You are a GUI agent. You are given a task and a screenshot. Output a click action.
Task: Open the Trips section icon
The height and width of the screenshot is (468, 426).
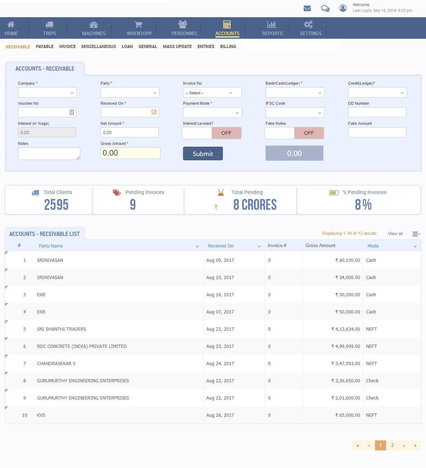[x=49, y=24]
